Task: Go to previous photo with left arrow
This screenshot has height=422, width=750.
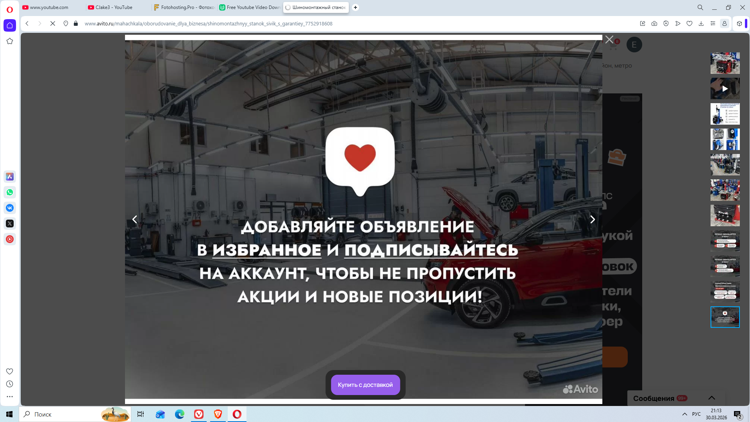Action: coord(135,220)
